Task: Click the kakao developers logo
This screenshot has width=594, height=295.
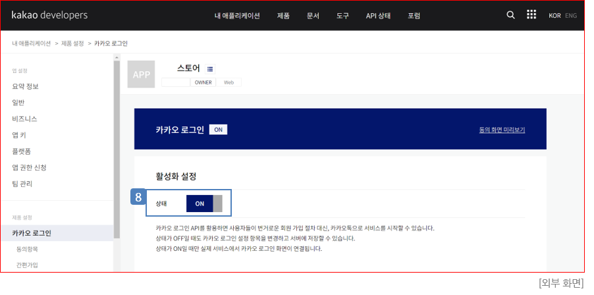Action: click(x=49, y=15)
